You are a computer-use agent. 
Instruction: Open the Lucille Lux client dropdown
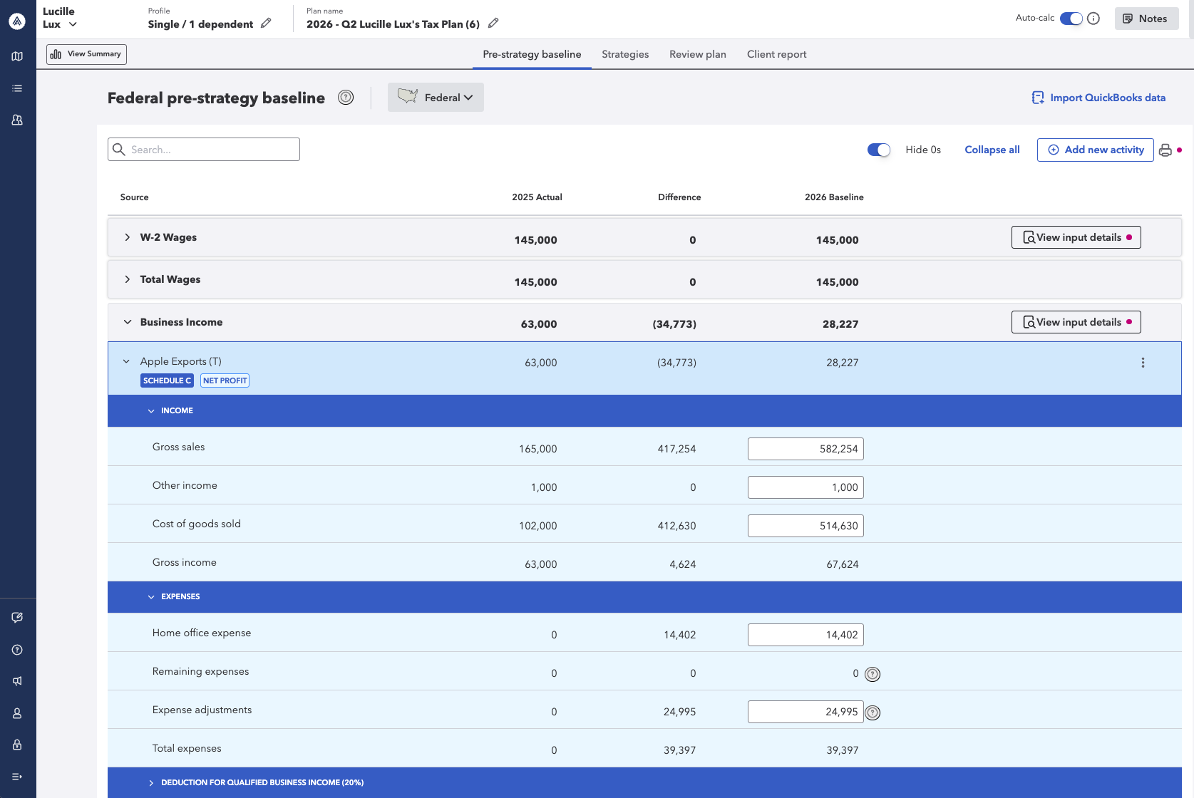[60, 18]
